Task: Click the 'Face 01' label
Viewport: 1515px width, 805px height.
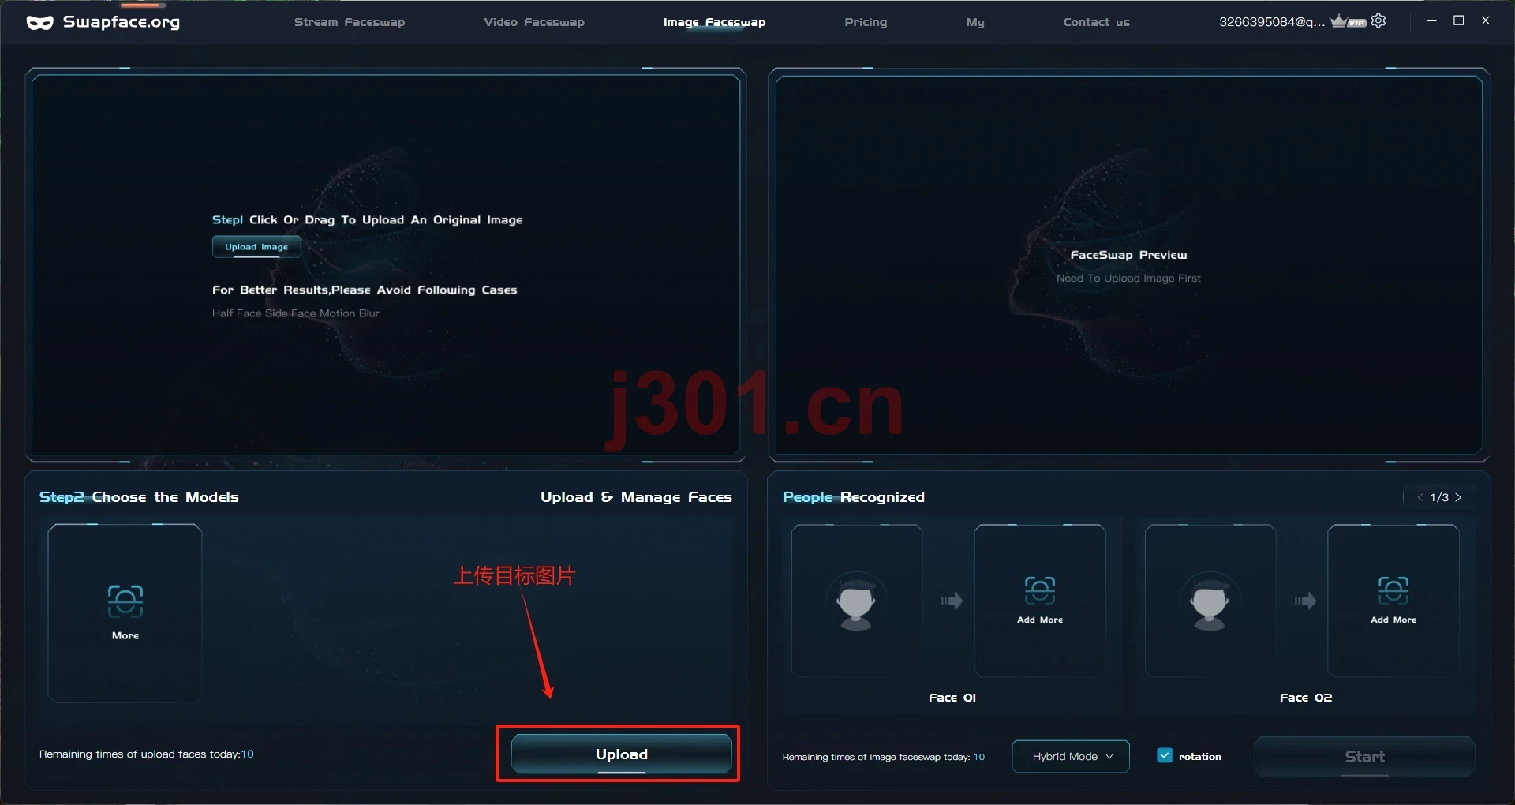Action: (x=952, y=698)
